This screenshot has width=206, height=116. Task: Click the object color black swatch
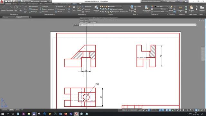click(x=155, y=6)
